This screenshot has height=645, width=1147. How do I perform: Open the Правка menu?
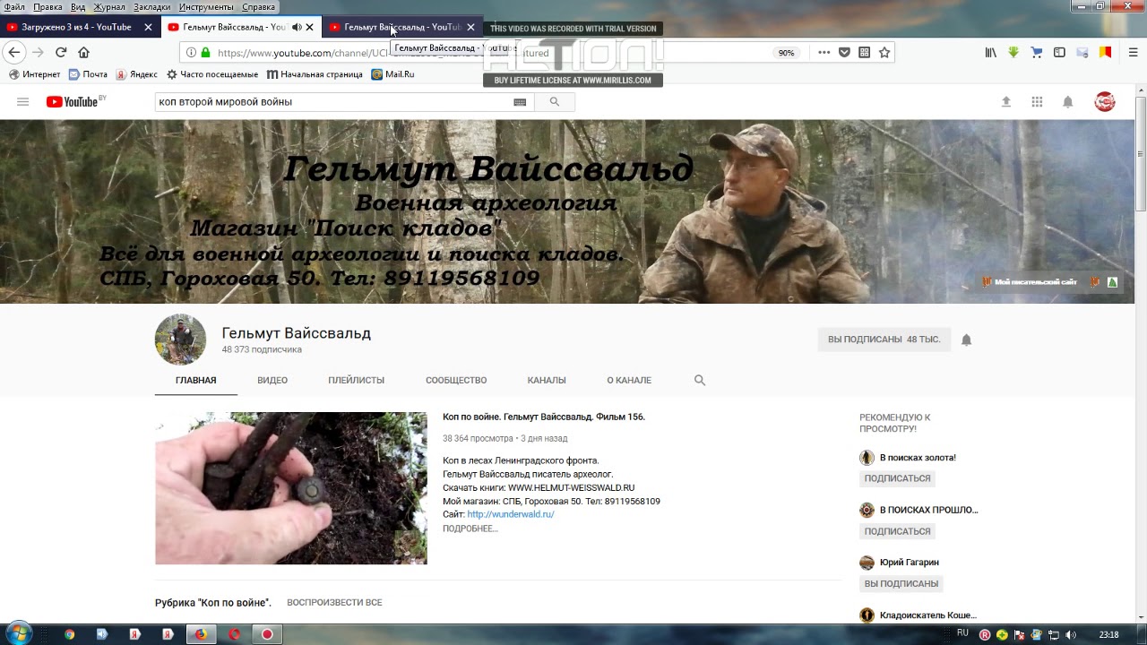47,7
